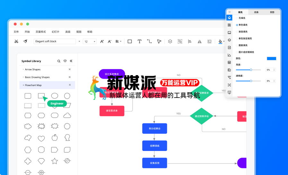The image size is (288, 175).
Task: Choose the pointer select tool
Action: [x=159, y=41]
